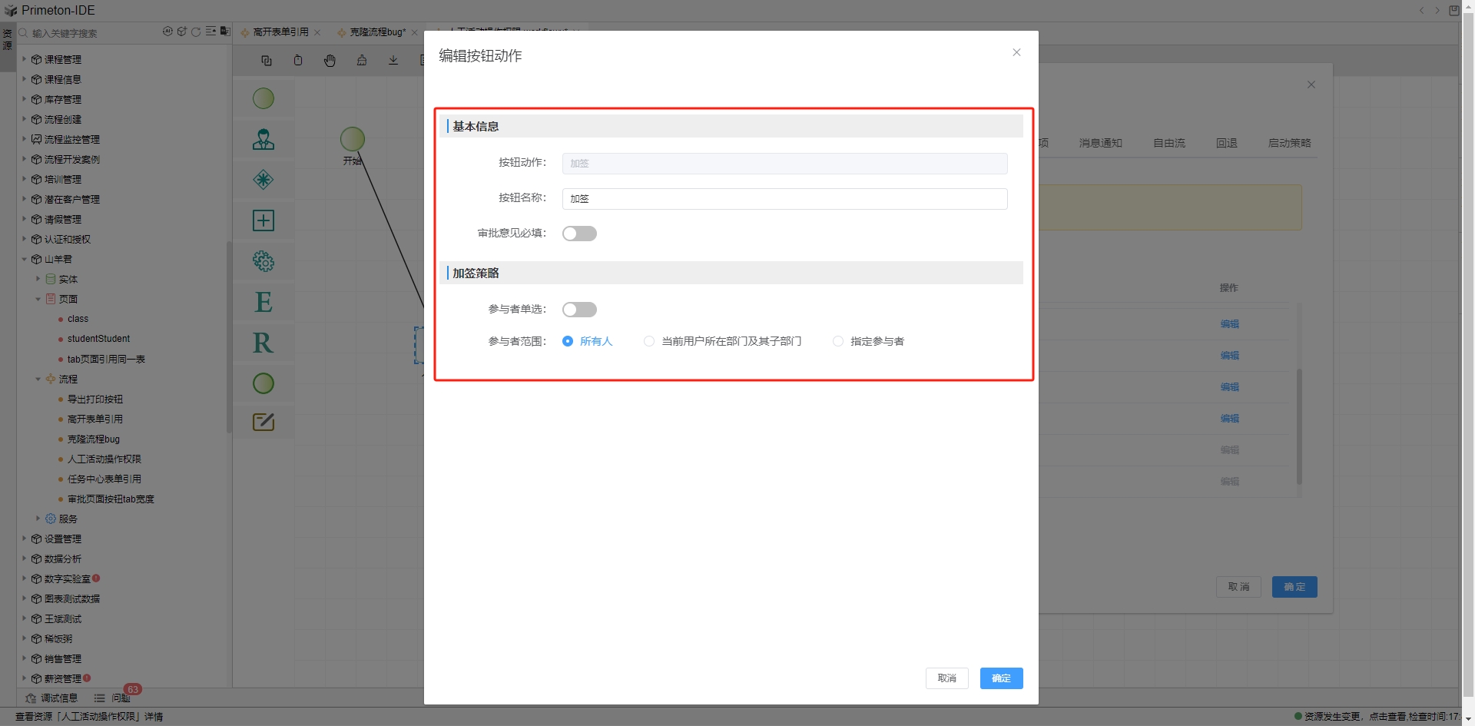The height and width of the screenshot is (726, 1475).
Task: Collapse the 山羊君 tree node
Action: [x=24, y=259]
